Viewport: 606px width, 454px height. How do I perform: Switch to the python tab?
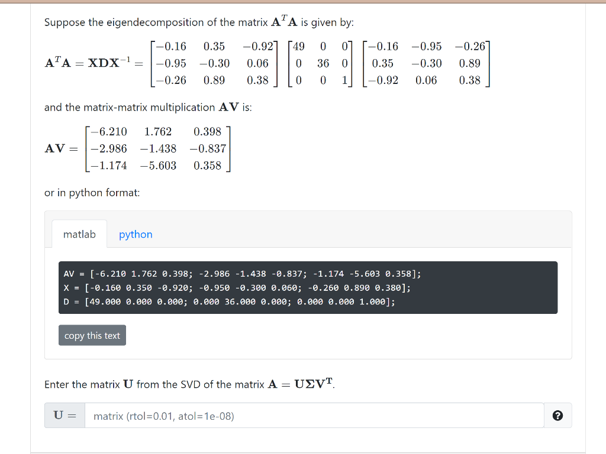(136, 234)
